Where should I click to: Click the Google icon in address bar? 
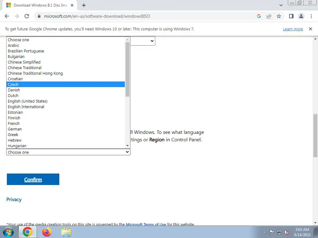point(259,16)
